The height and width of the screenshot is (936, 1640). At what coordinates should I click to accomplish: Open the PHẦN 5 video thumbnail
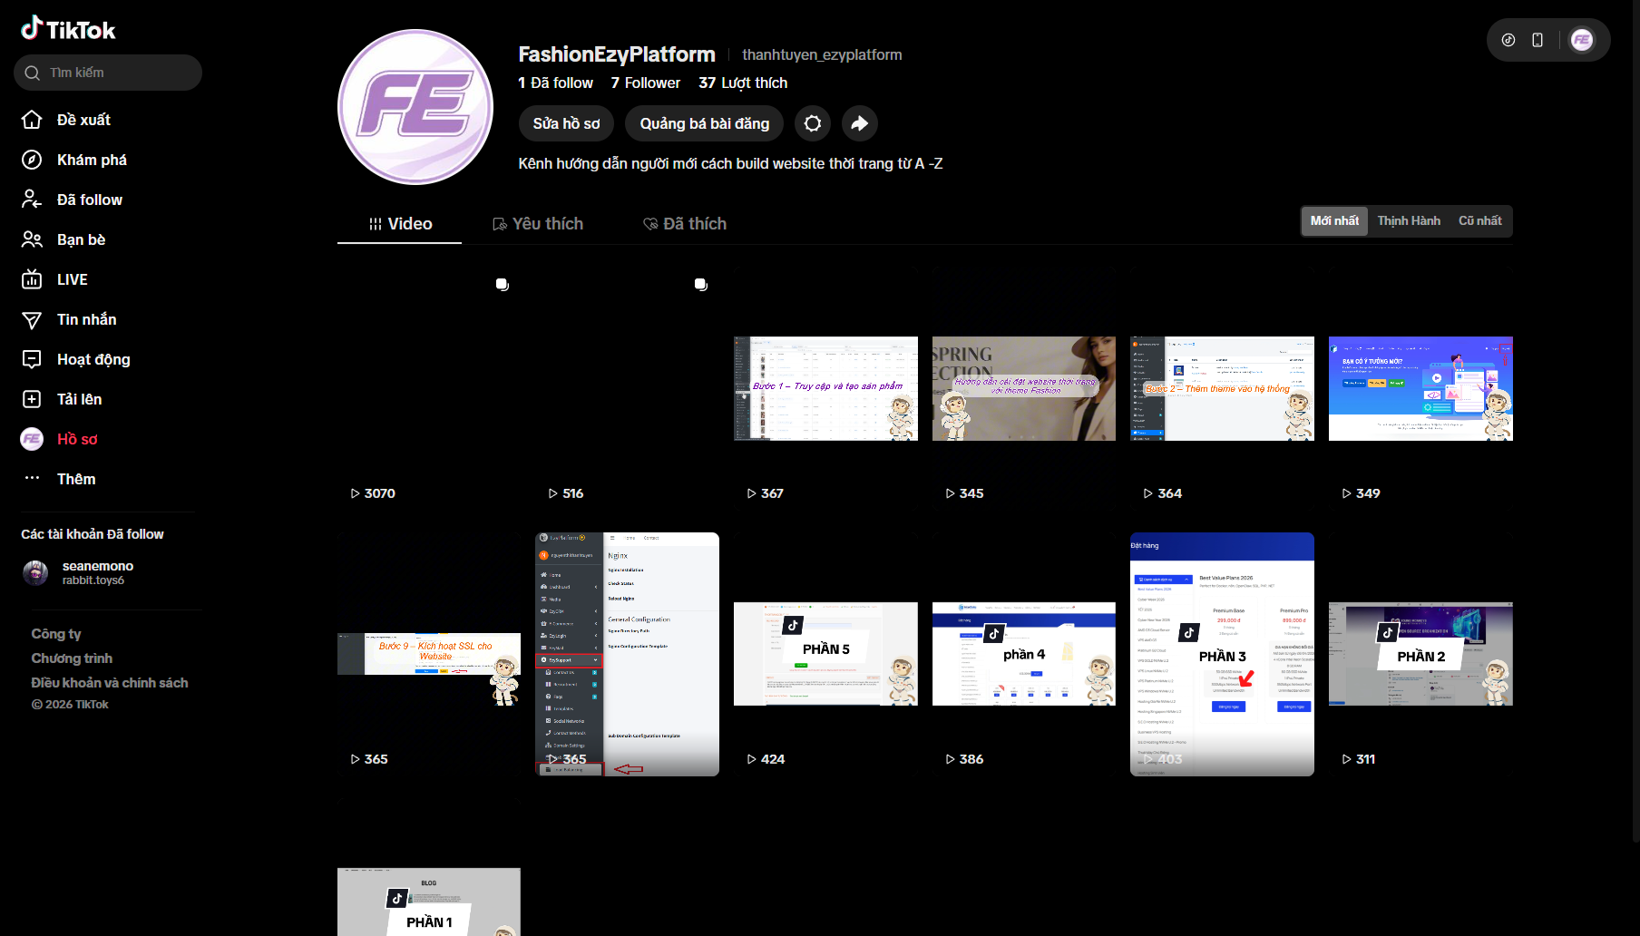click(825, 654)
